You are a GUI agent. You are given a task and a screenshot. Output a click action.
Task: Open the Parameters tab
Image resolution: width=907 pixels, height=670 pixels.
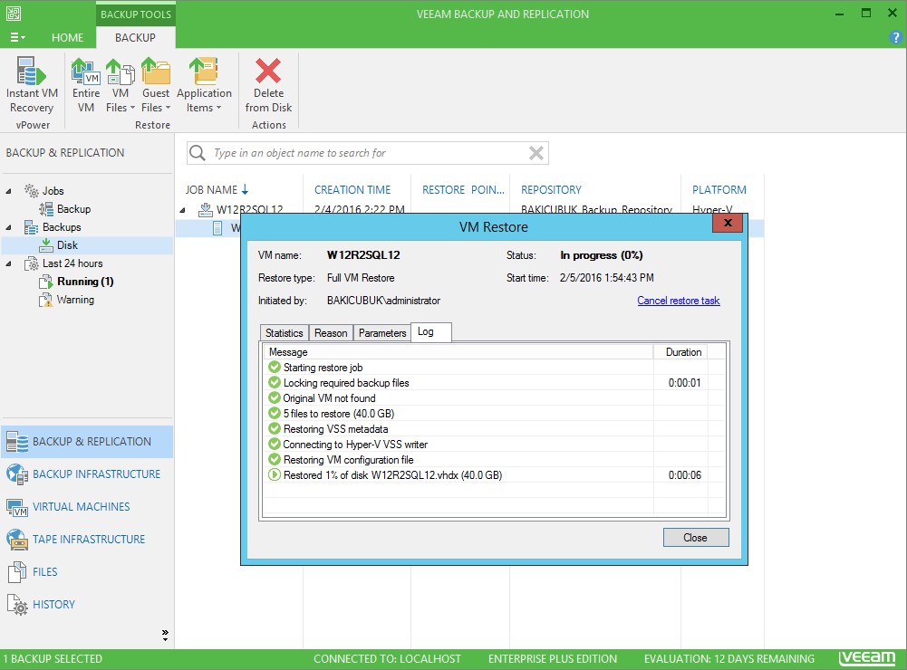382,333
